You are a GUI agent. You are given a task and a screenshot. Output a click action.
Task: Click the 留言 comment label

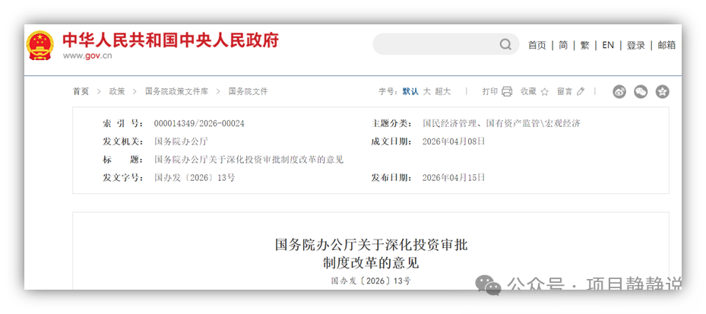click(x=565, y=91)
